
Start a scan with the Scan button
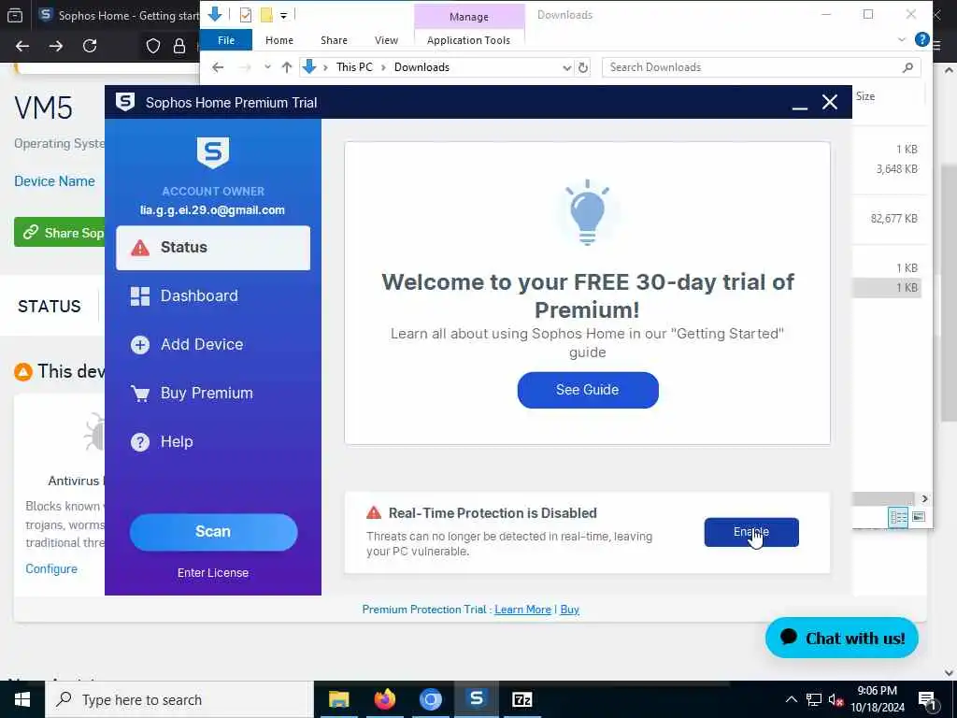point(213,532)
